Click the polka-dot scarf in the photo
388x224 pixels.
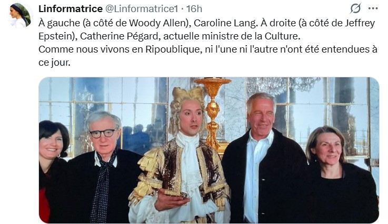103,188
